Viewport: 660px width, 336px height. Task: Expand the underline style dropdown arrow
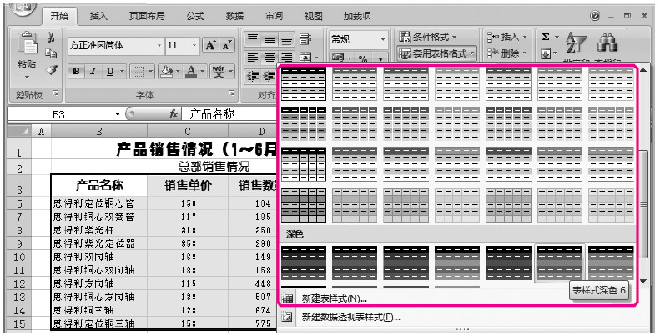pos(122,72)
